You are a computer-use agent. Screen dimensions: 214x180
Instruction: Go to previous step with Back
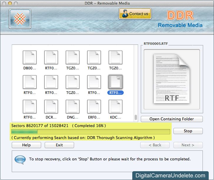tap(155, 145)
